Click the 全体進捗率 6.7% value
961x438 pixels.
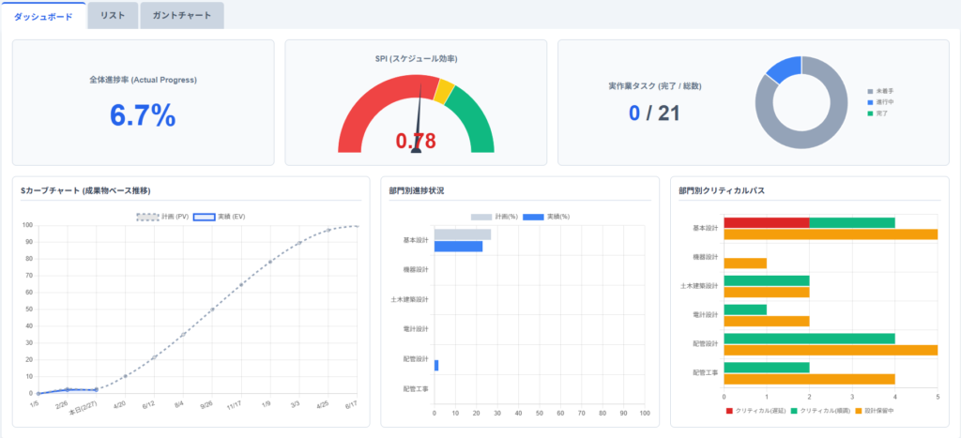[x=143, y=115]
